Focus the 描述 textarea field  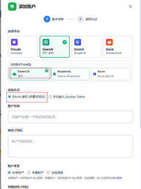pyautogui.click(x=70, y=146)
